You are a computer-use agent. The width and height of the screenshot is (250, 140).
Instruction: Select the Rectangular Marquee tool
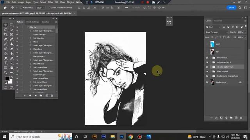pyautogui.click(x=12, y=25)
